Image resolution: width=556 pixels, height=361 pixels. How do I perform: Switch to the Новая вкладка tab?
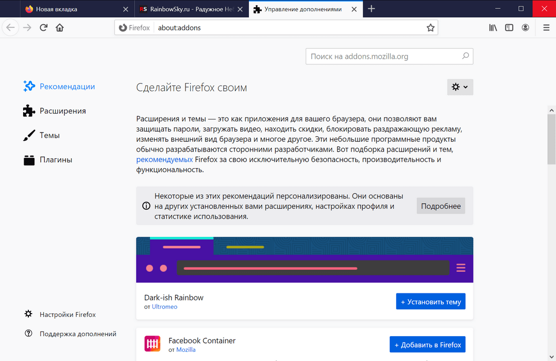77,9
